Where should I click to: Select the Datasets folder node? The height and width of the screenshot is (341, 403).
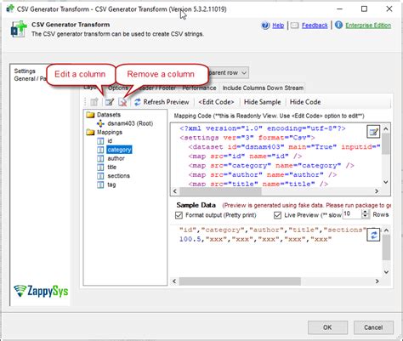pos(109,115)
